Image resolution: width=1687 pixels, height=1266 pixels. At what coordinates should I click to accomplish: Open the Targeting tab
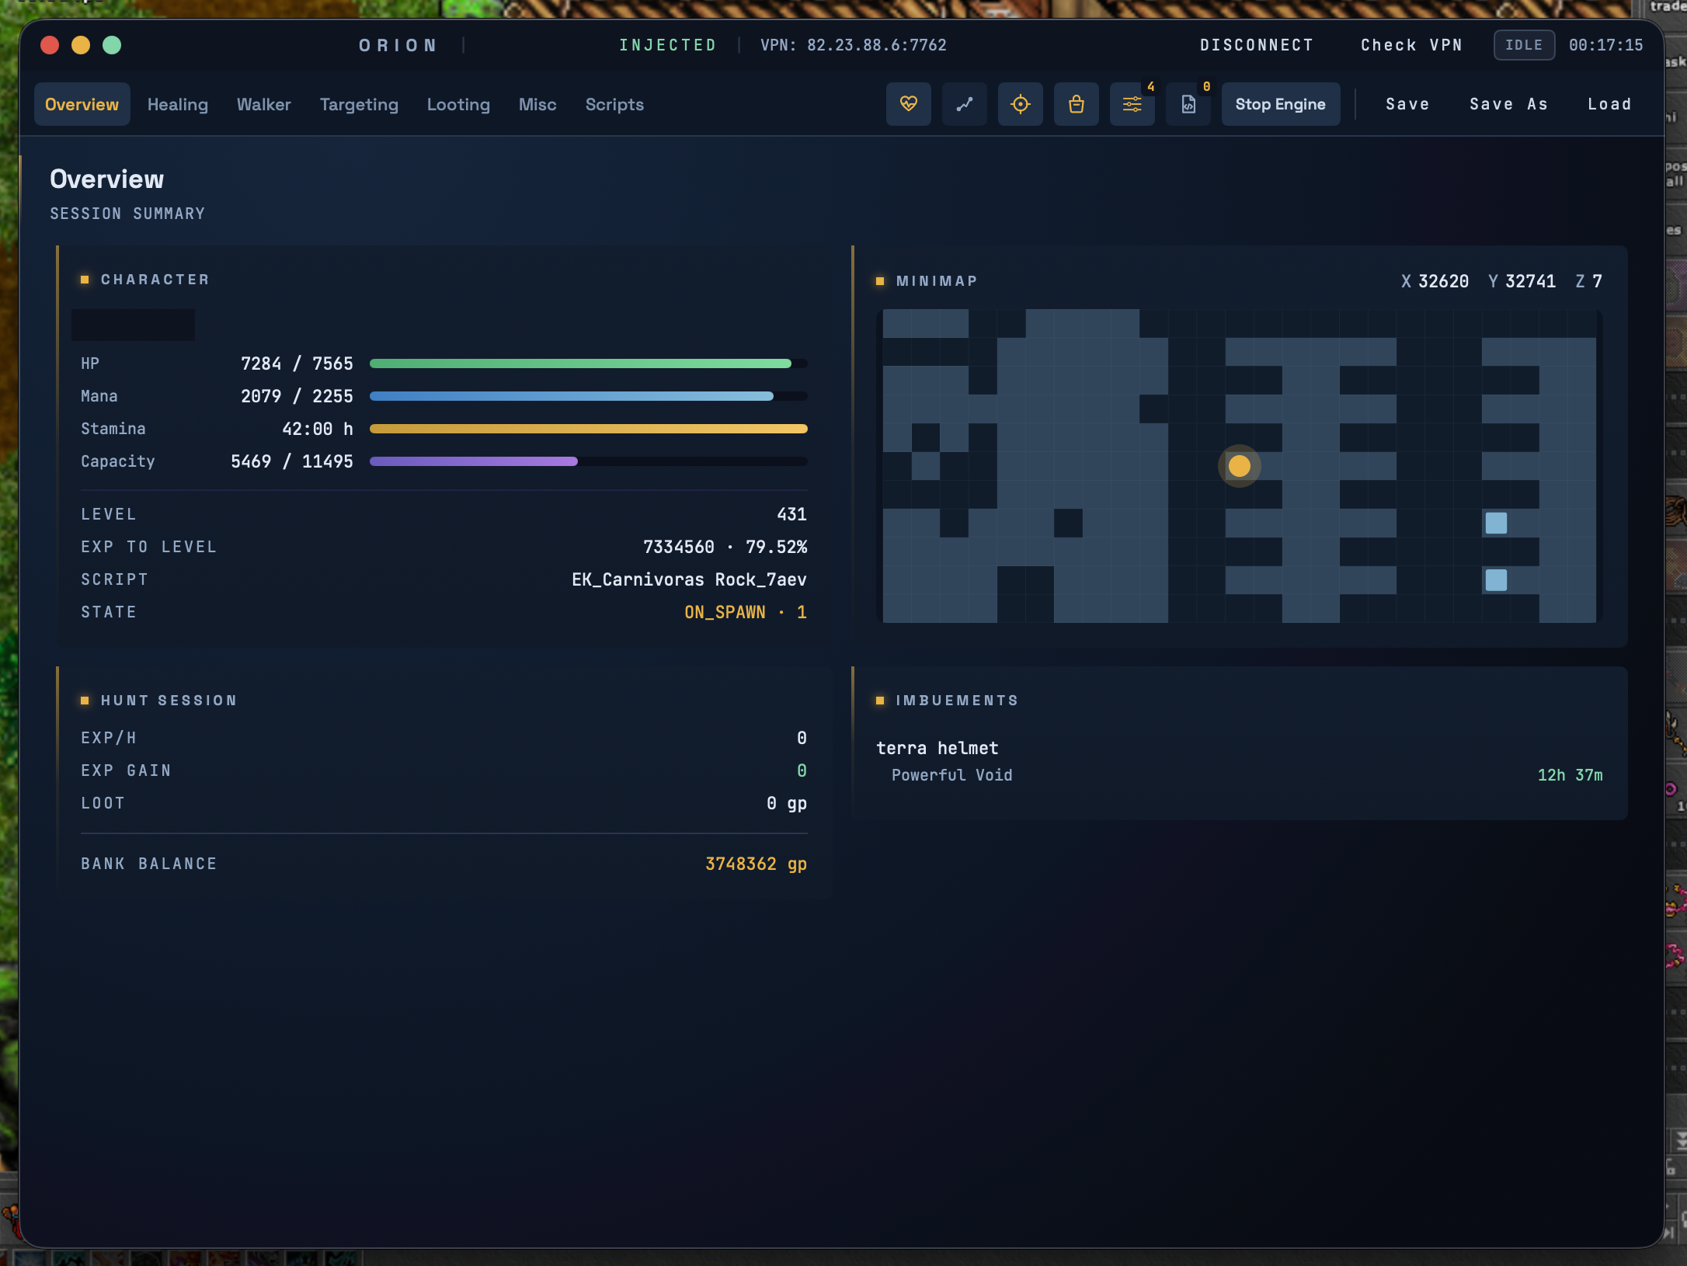click(x=359, y=104)
